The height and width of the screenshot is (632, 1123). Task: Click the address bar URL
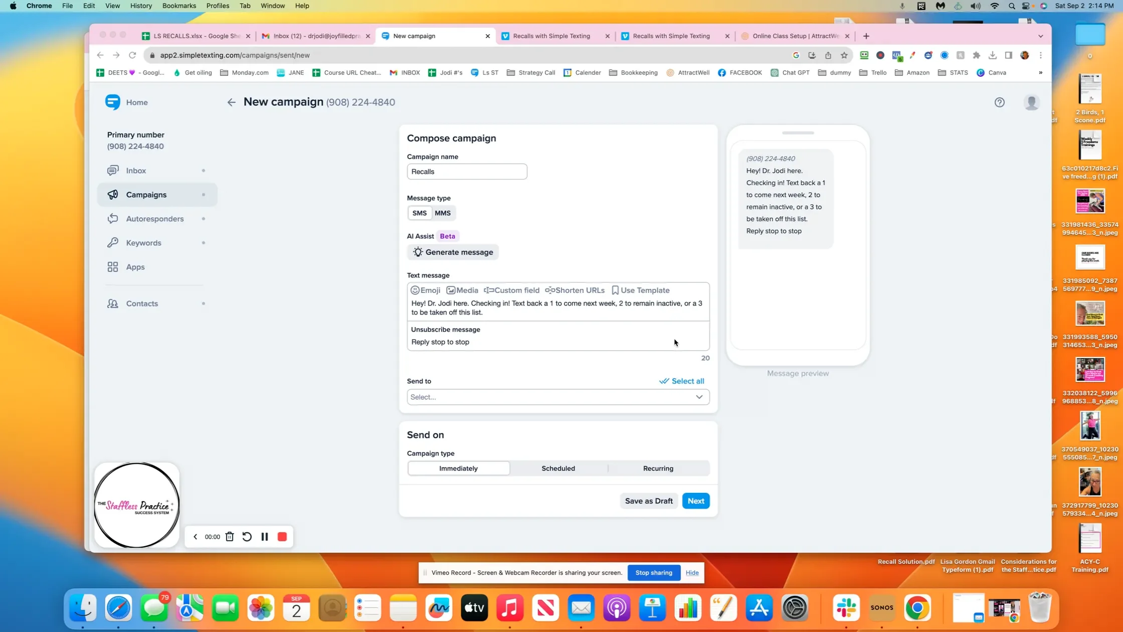[235, 55]
